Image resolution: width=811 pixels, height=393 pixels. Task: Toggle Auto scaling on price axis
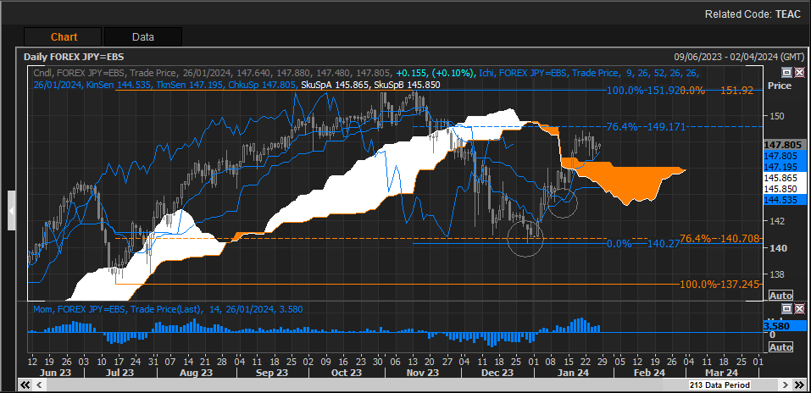coord(780,295)
